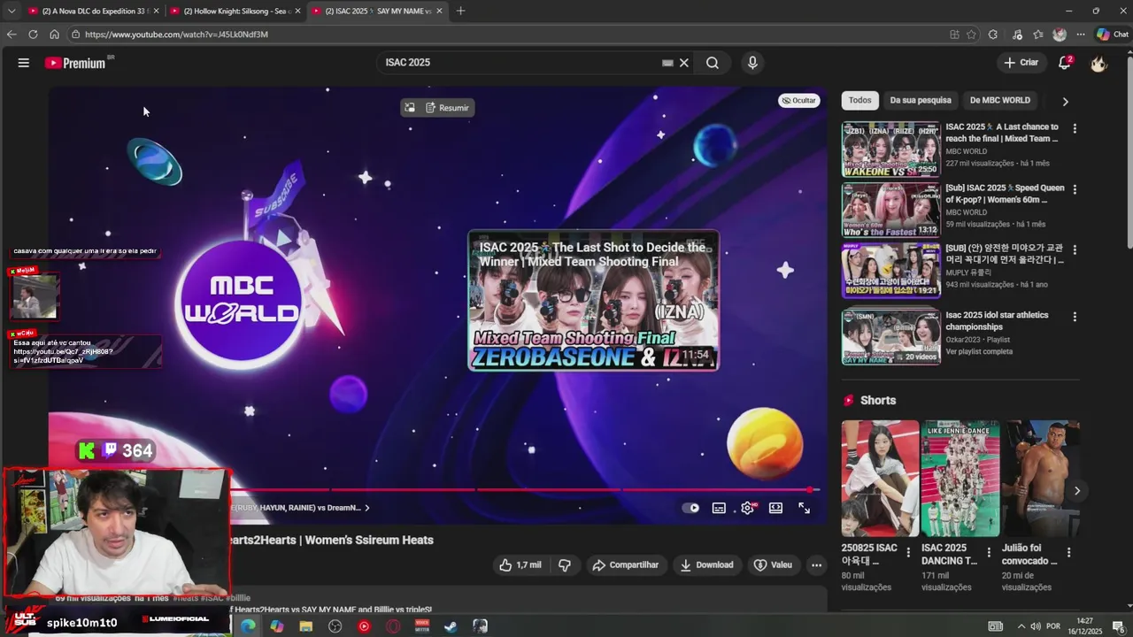Viewport: 1133px width, 637px height.
Task: Click MBC WORLD subscribe channel circle
Action: [242, 302]
